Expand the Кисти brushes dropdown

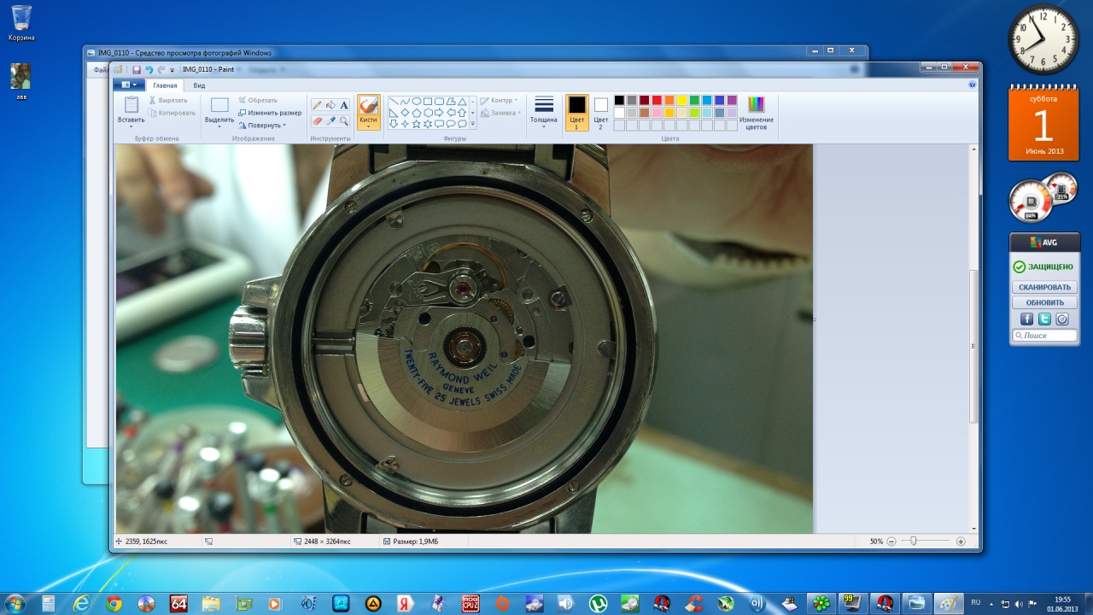tap(369, 126)
